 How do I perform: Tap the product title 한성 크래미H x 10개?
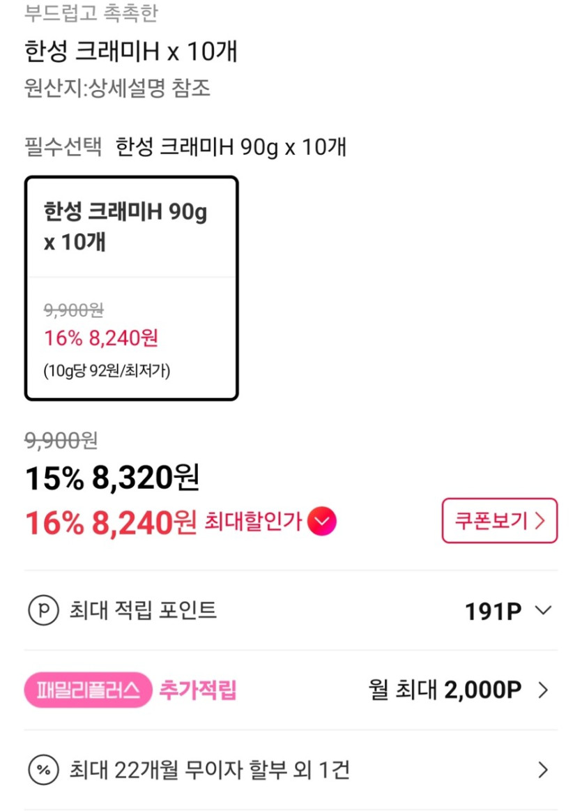tap(131, 52)
